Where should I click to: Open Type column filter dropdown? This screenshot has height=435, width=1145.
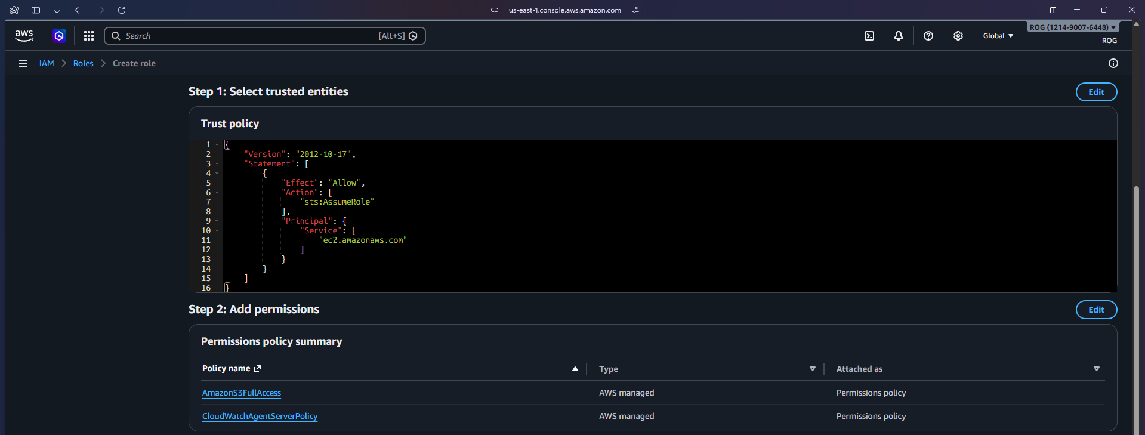pyautogui.click(x=812, y=369)
